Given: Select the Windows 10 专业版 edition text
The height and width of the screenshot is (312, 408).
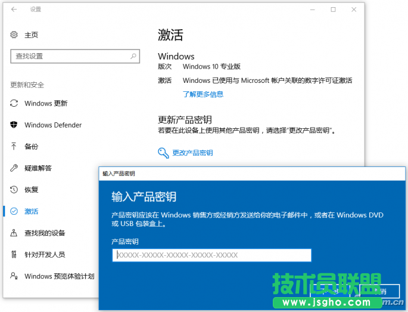Looking at the screenshot, I should pyautogui.click(x=211, y=66).
